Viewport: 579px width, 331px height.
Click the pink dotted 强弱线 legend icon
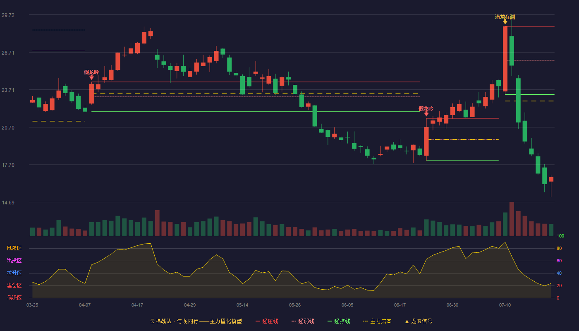pos(294,321)
